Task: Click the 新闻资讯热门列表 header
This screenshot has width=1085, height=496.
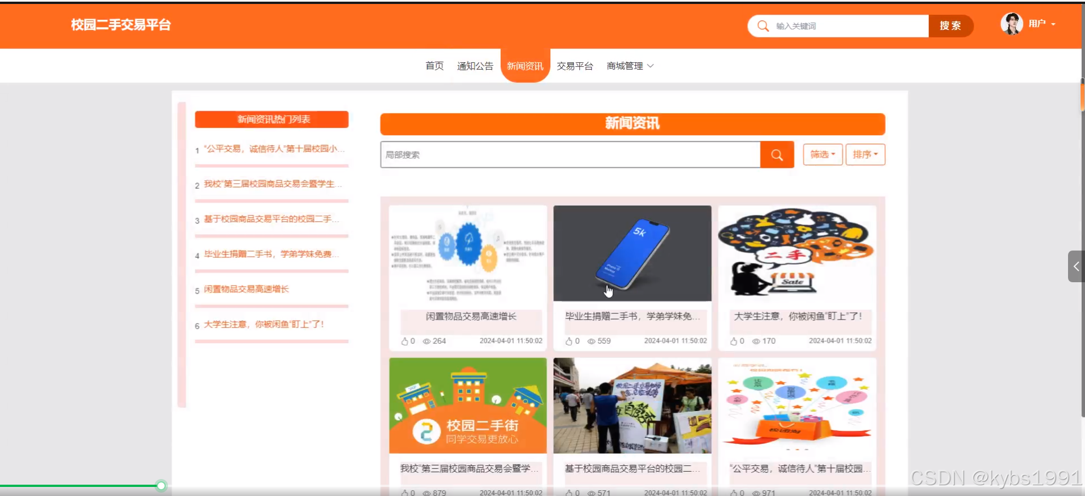Action: pyautogui.click(x=272, y=119)
